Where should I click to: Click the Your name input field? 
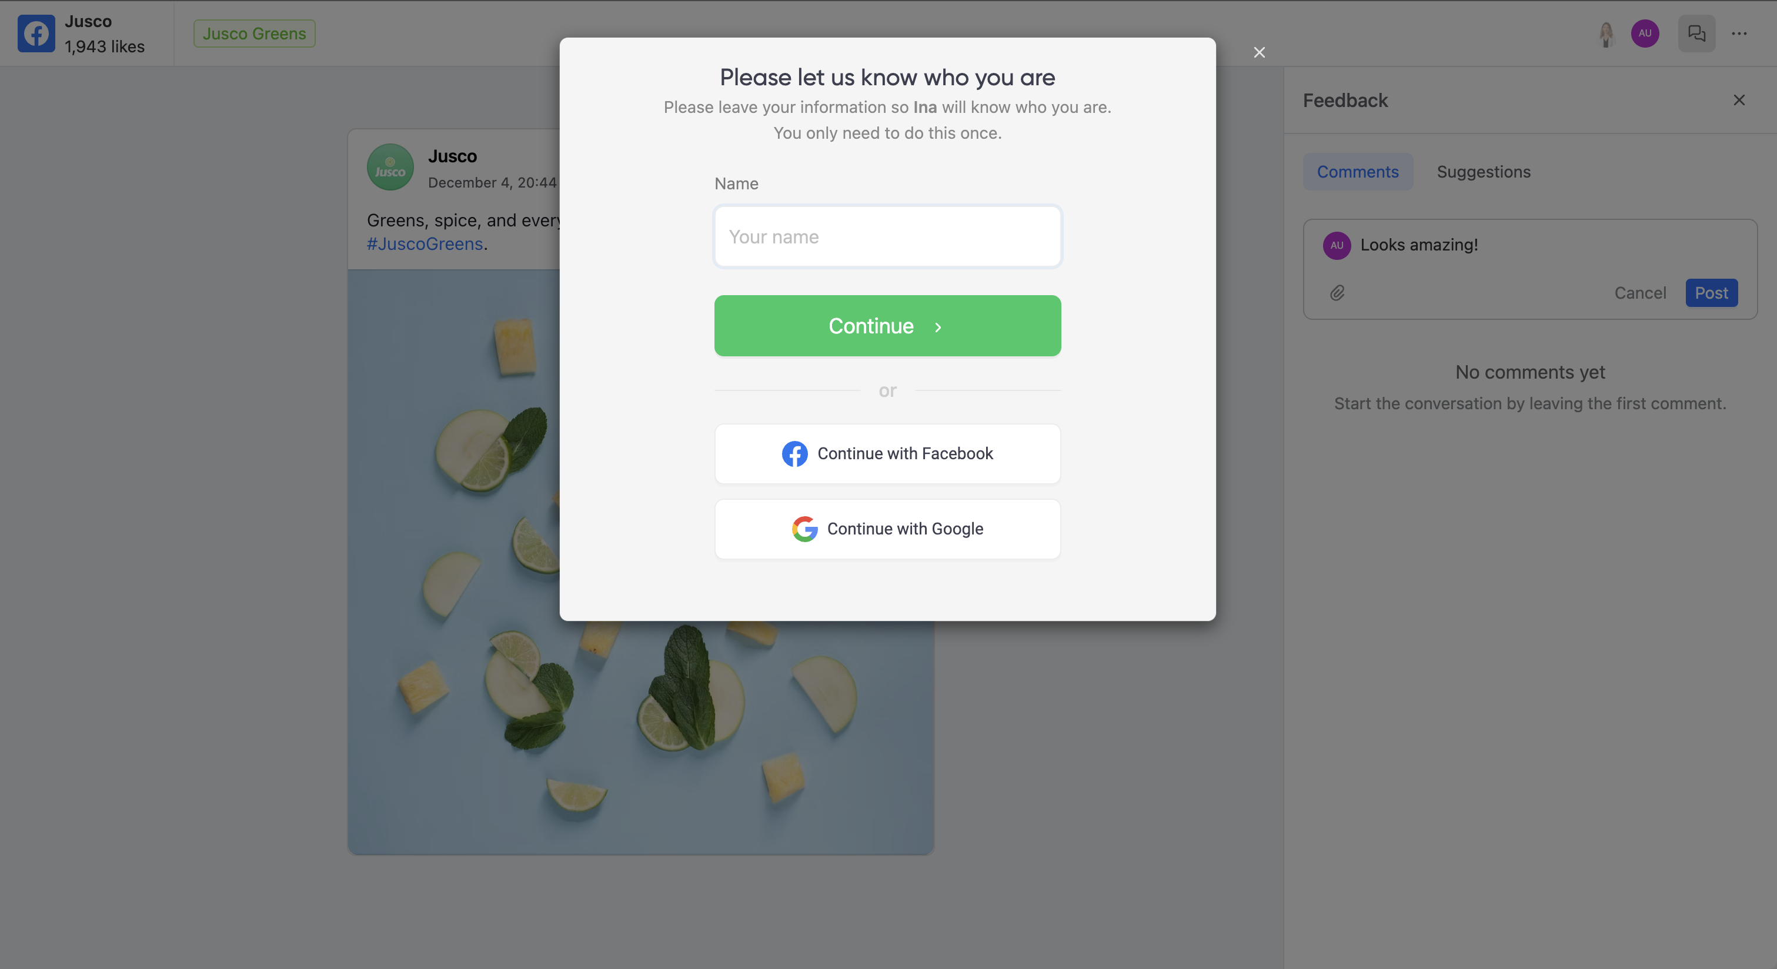click(887, 236)
